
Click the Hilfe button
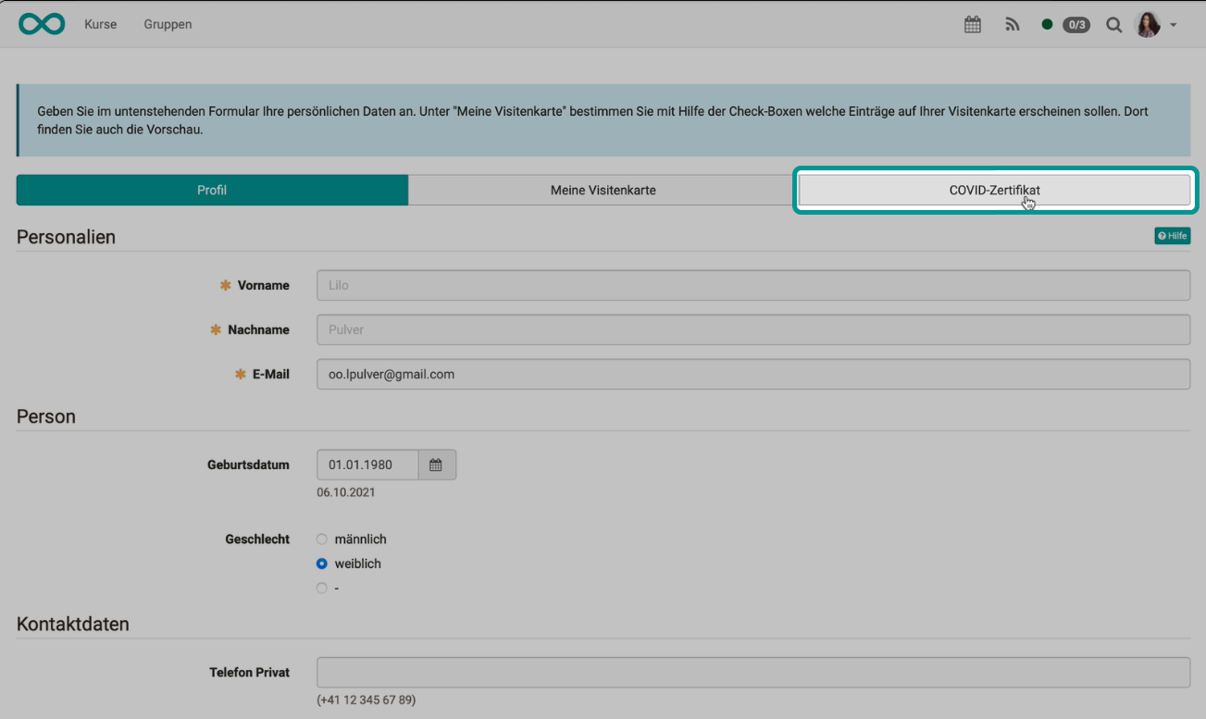(1172, 235)
